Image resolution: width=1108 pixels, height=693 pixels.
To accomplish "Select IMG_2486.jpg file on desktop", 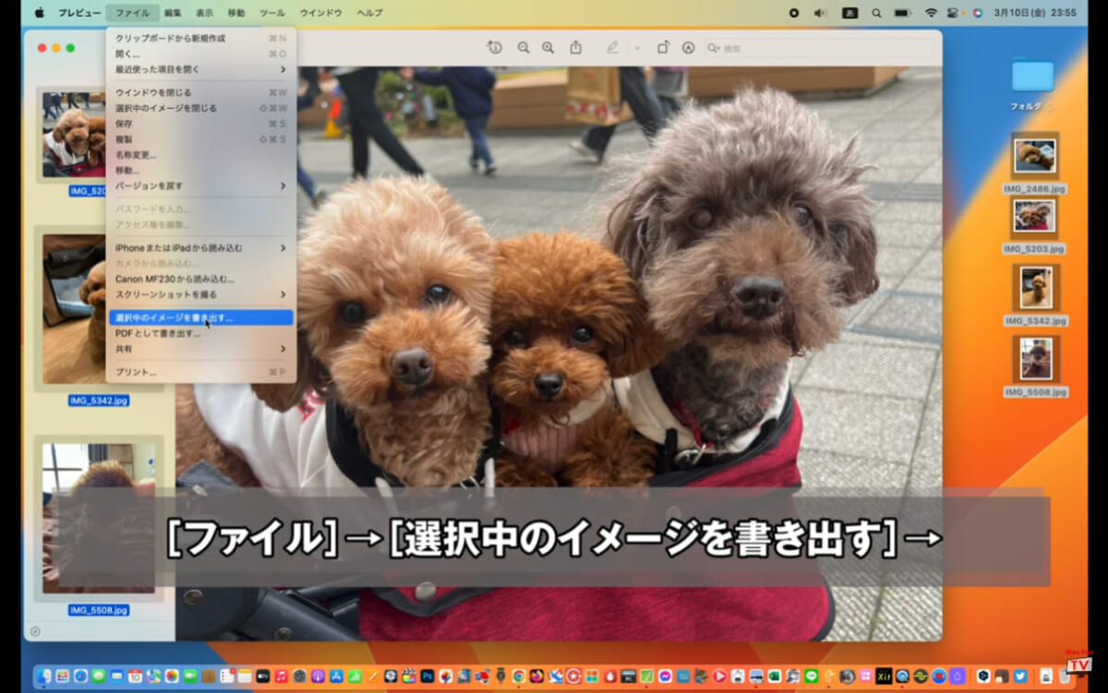I will [1035, 155].
